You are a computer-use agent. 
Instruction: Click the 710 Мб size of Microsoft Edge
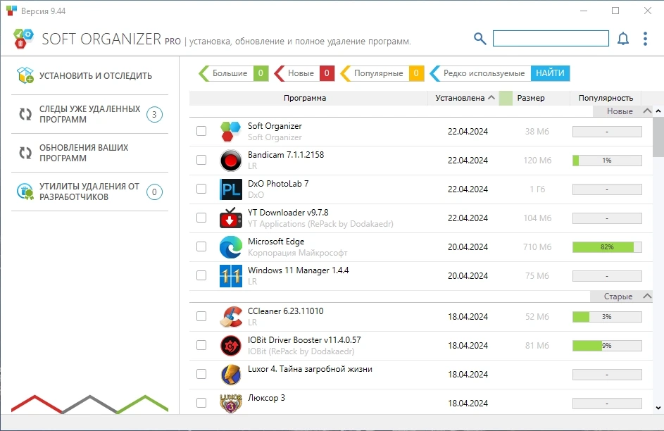537,246
